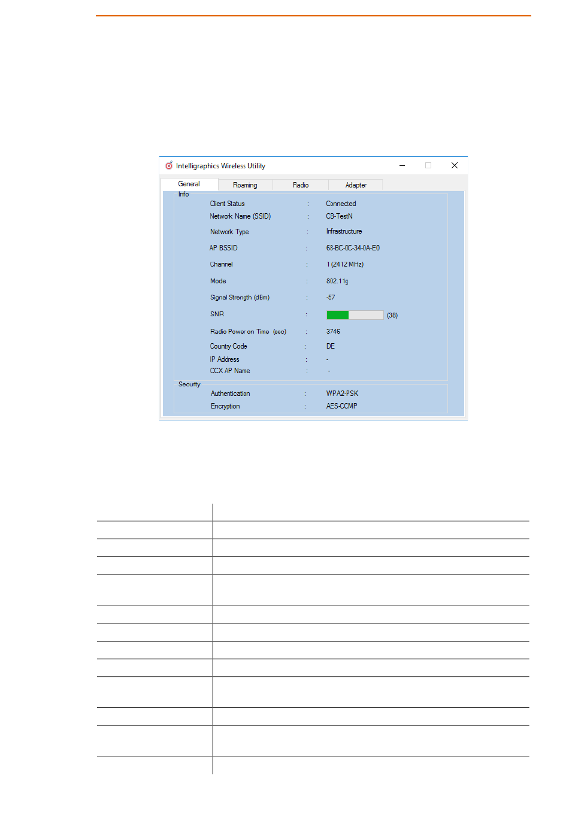Select the country code value DE

point(331,346)
